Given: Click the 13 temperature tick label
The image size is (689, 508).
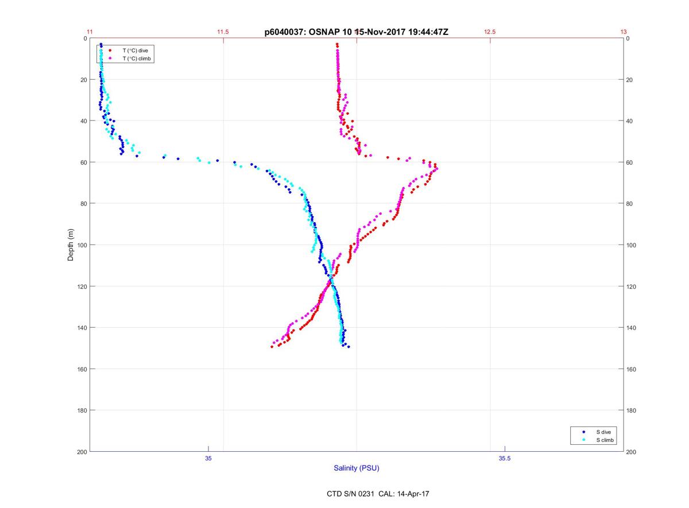Looking at the screenshot, I should tap(623, 32).
